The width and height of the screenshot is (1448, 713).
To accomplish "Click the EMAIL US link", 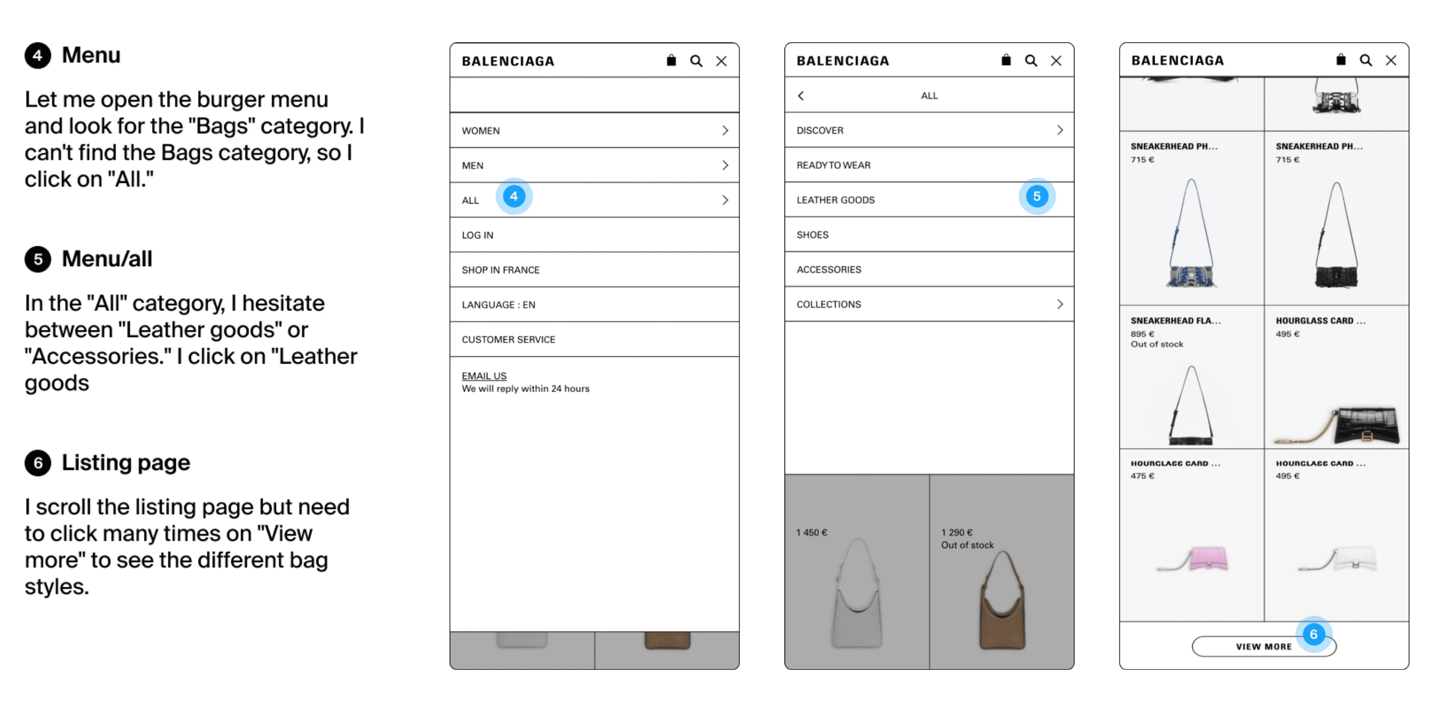I will 484,376.
